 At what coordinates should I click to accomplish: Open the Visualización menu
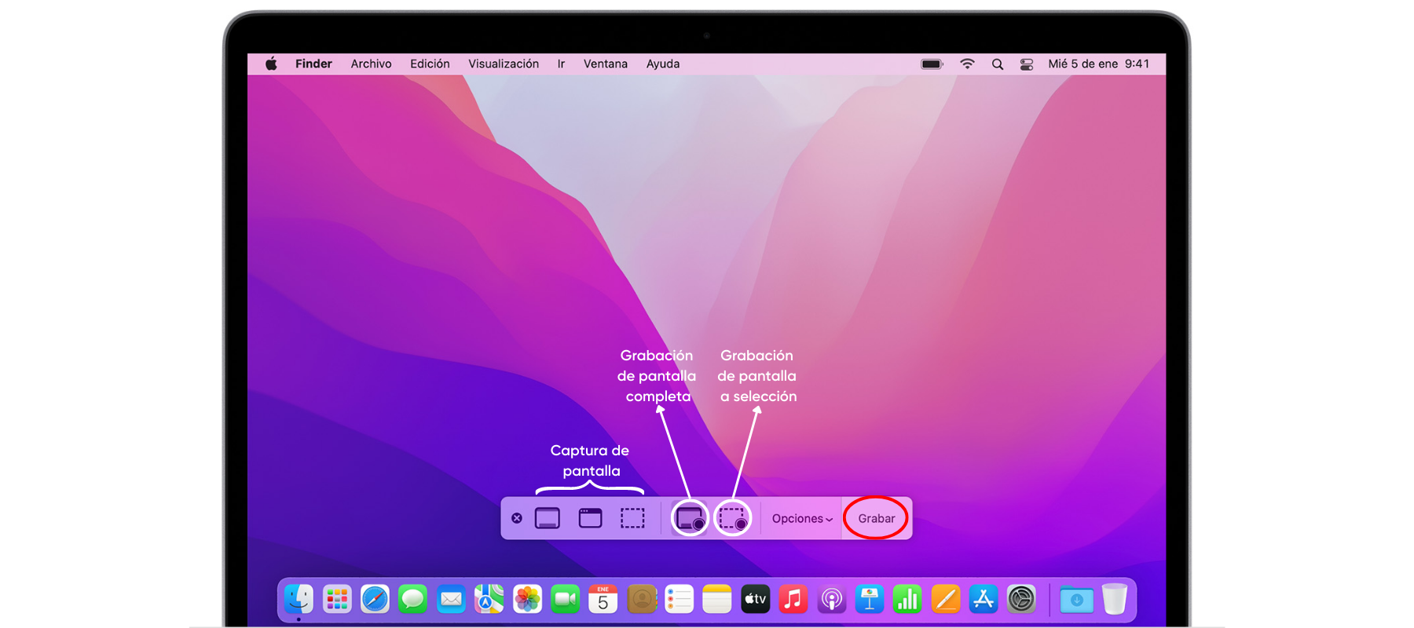point(504,64)
